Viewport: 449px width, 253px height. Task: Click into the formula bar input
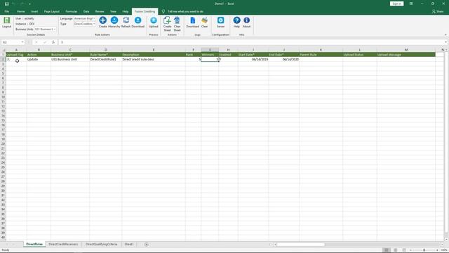[x=251, y=42]
